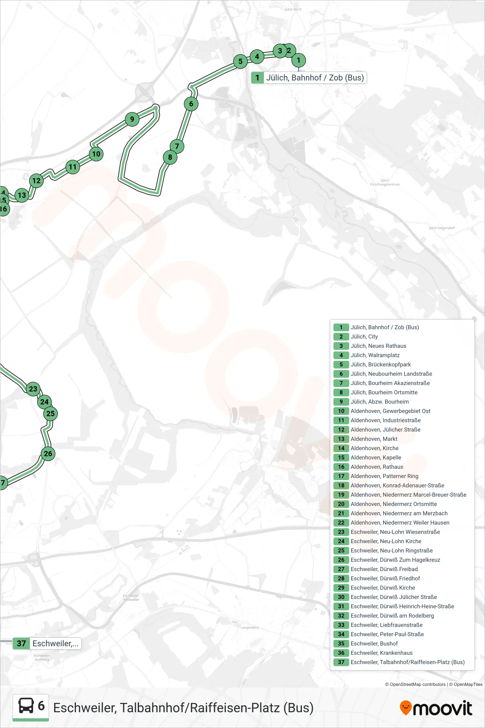Click stop marker 1 on the map
Screen dimensions: 485x728
click(x=299, y=60)
